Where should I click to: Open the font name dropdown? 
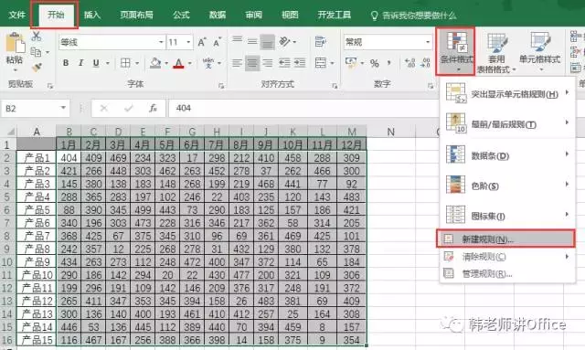click(161, 42)
